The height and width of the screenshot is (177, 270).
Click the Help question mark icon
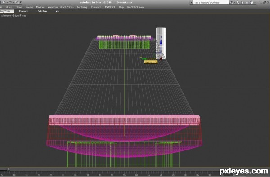pos(252,3)
